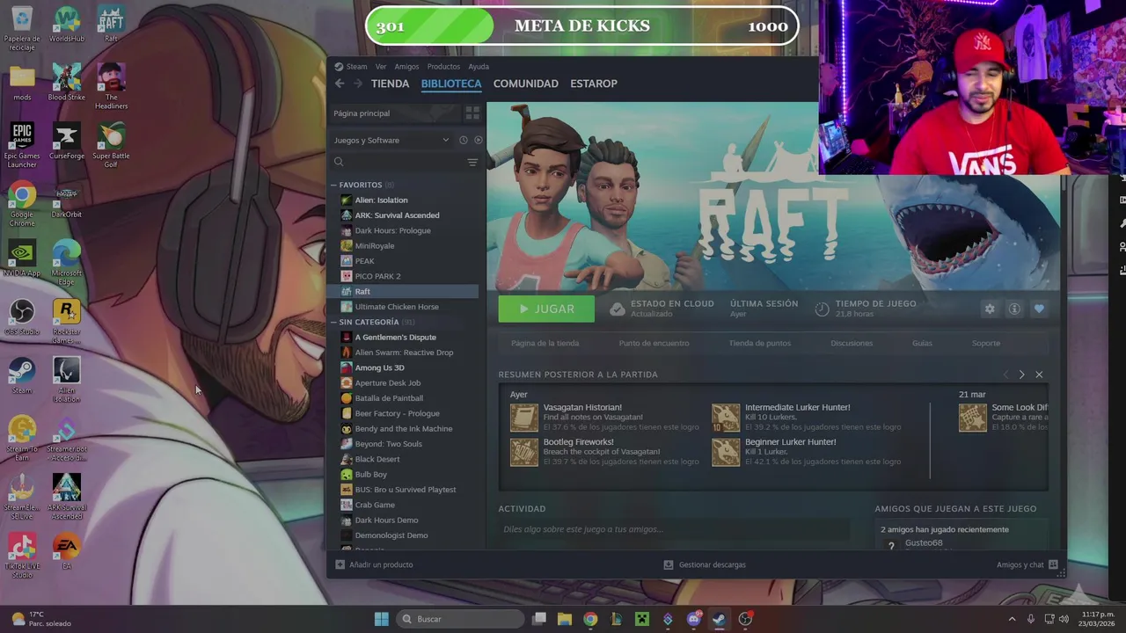Open the Ayuda menu
The width and height of the screenshot is (1126, 633).
[x=479, y=67]
